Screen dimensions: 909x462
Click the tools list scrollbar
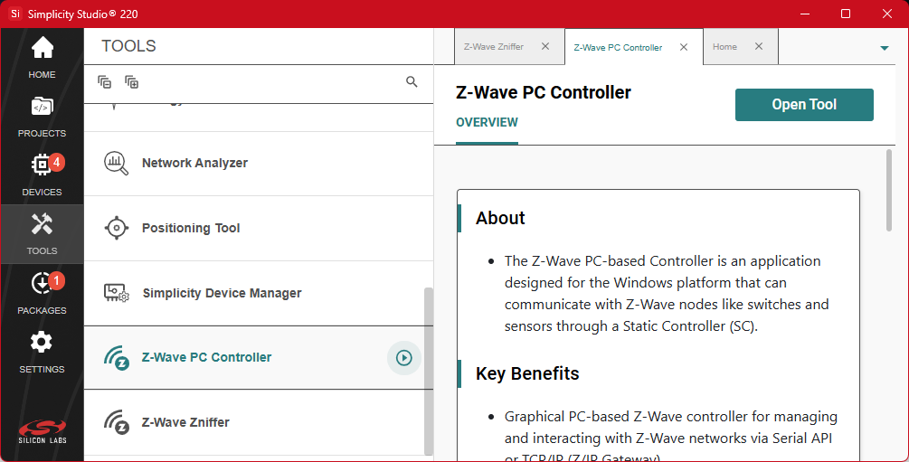pyautogui.click(x=429, y=371)
